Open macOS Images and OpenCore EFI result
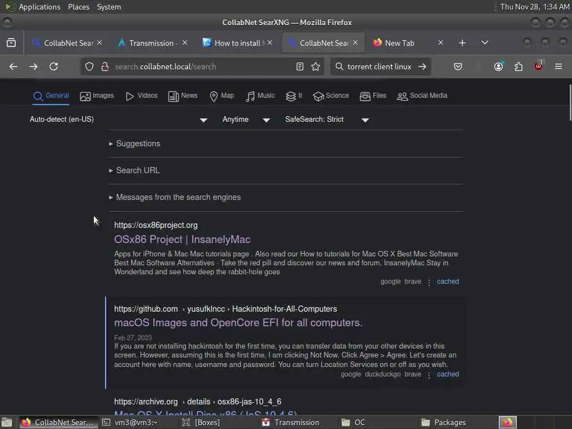The width and height of the screenshot is (572, 429). tap(238, 323)
